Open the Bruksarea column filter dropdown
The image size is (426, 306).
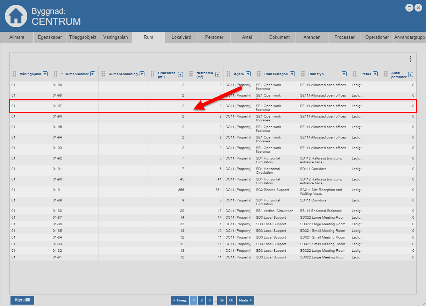(180, 74)
